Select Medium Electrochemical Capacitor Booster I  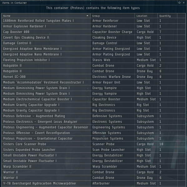click(93, 99)
